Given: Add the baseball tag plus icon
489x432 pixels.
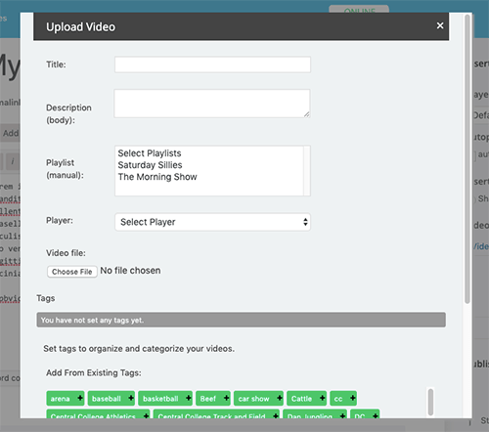Looking at the screenshot, I should click(131, 398).
